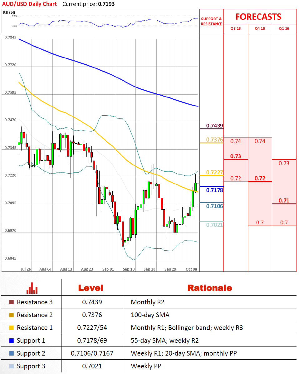This screenshot has height=374, width=299.
Task: Select the Resistance 2 row label
Action: click(35, 315)
